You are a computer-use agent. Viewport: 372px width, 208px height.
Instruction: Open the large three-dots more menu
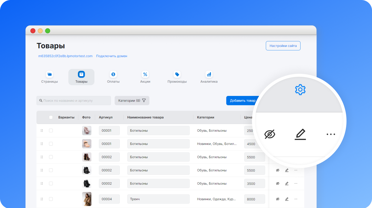pyautogui.click(x=331, y=134)
